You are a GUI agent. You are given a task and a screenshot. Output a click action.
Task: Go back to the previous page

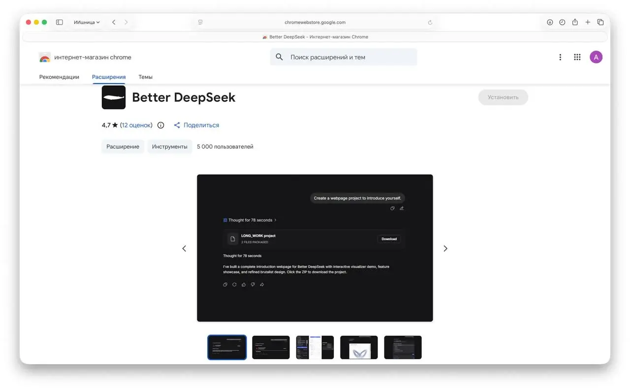click(x=114, y=22)
